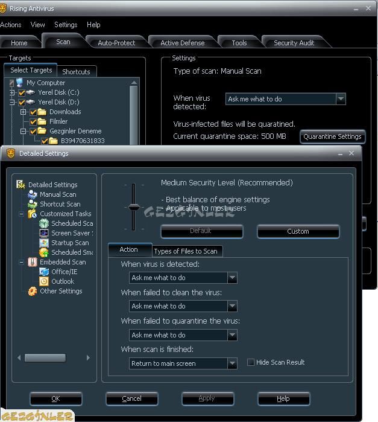The height and width of the screenshot is (422, 378).
Task: Expand the Downloads folder node
Action: [24, 112]
